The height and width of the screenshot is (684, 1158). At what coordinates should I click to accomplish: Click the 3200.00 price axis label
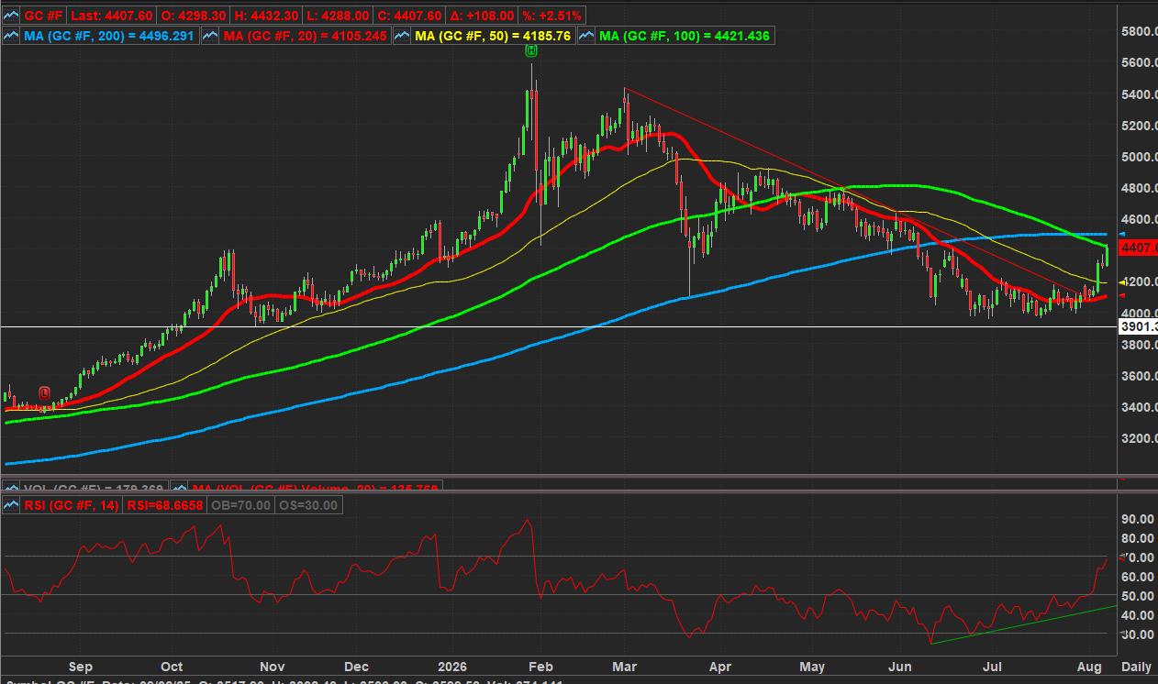[x=1139, y=438]
